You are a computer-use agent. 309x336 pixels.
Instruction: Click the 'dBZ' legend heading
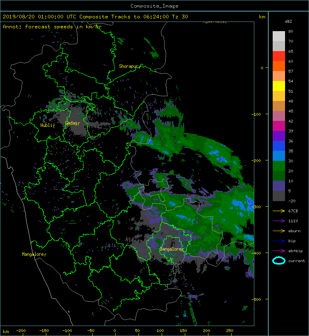[288, 22]
